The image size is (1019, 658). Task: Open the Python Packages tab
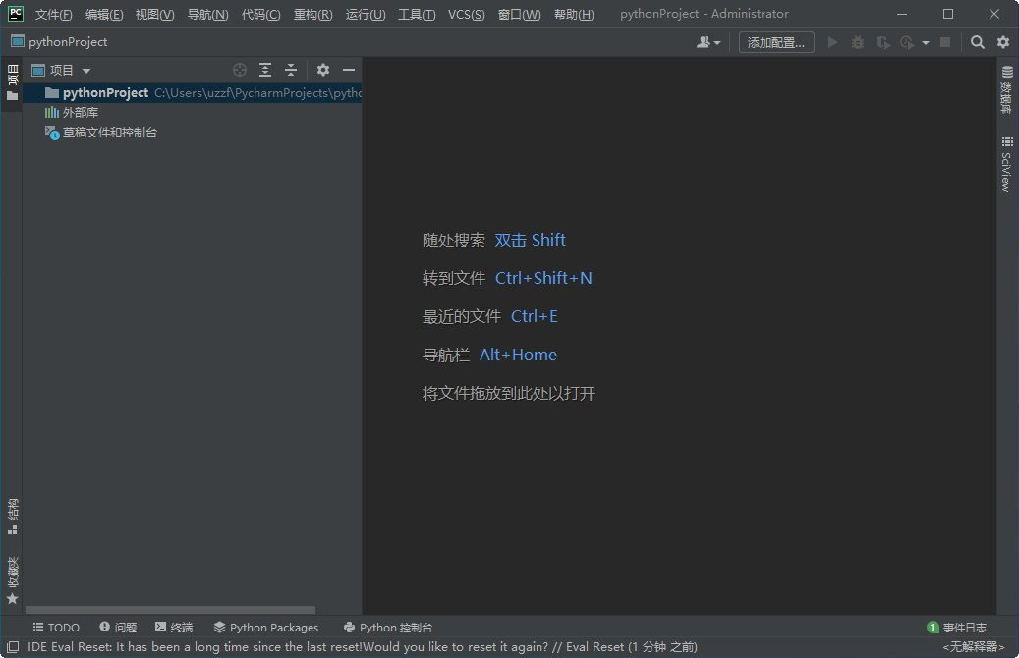pyautogui.click(x=265, y=628)
